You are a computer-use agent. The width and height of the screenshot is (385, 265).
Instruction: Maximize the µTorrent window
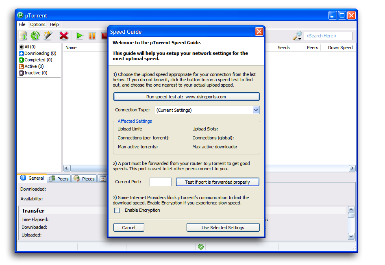pyautogui.click(x=342, y=15)
